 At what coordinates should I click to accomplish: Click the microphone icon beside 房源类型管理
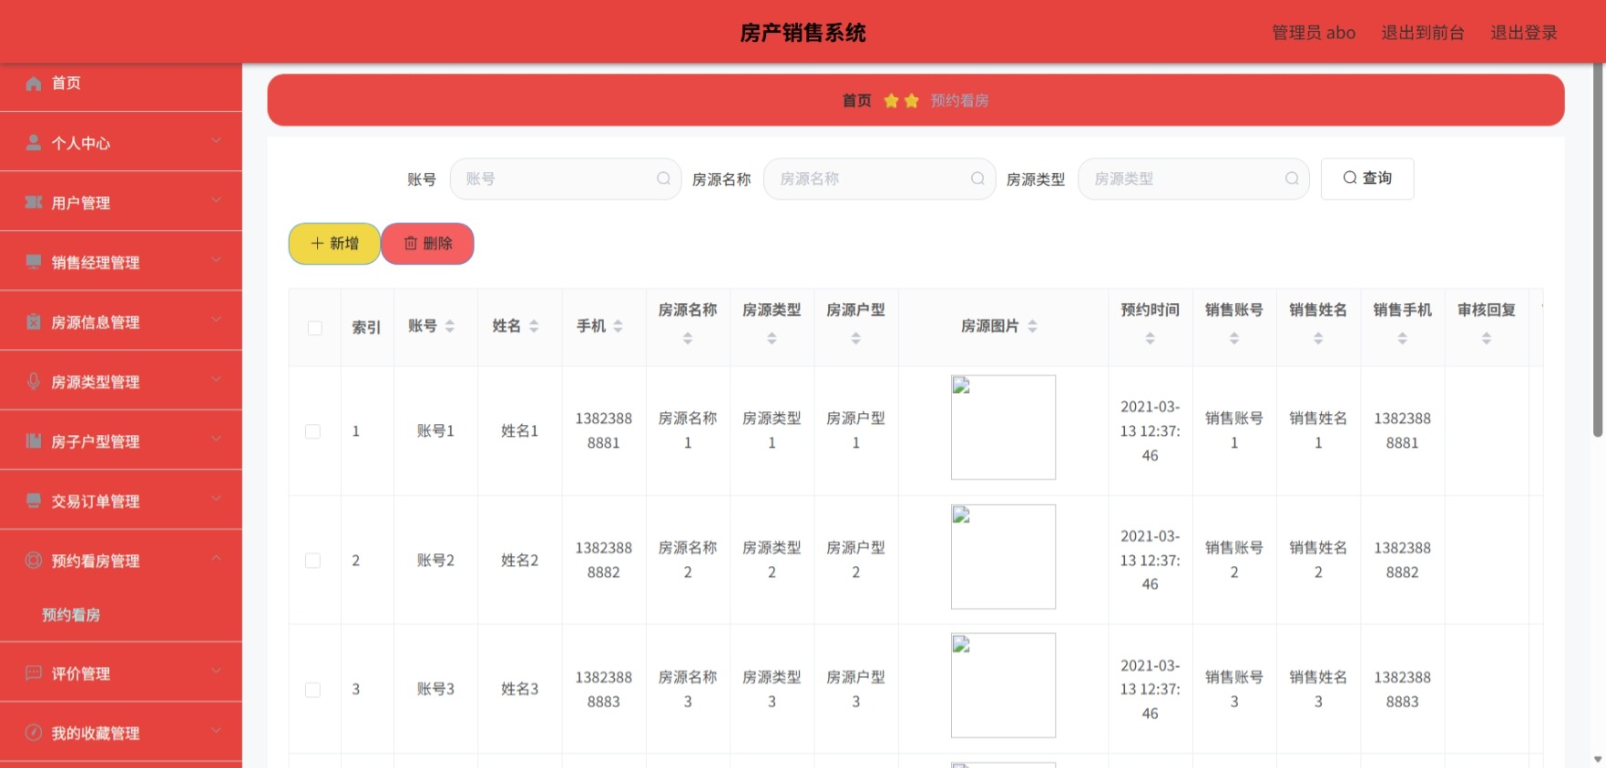pos(34,381)
